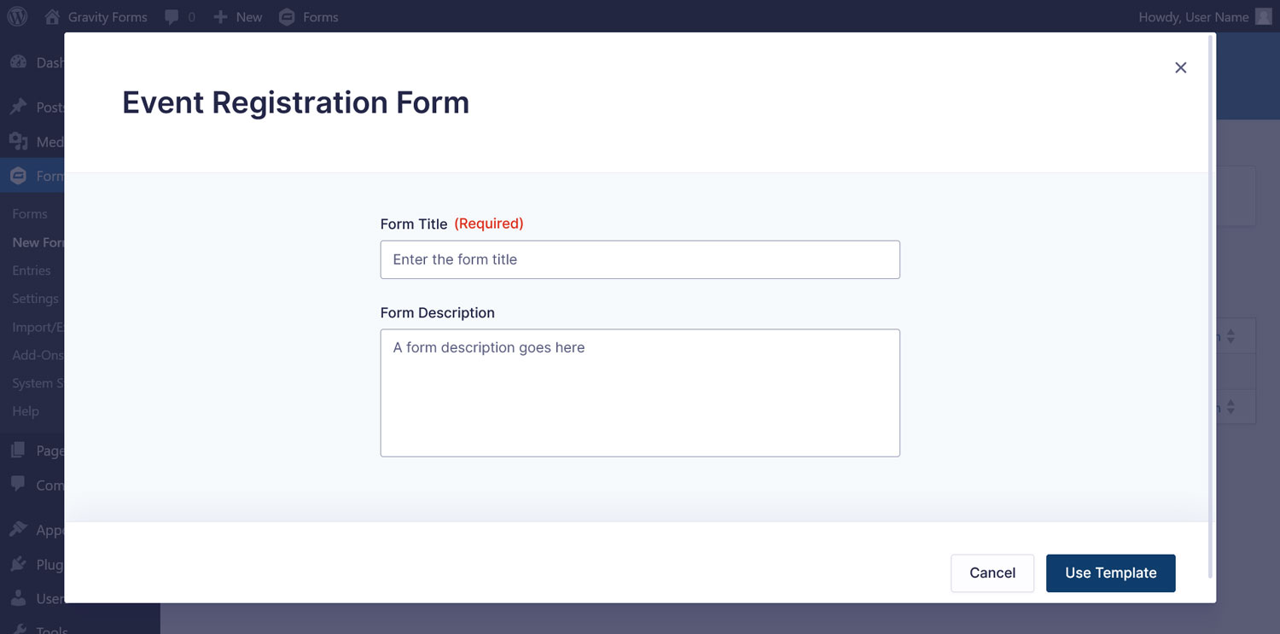
Task: Click the user avatar icon
Action: [x=1264, y=16]
